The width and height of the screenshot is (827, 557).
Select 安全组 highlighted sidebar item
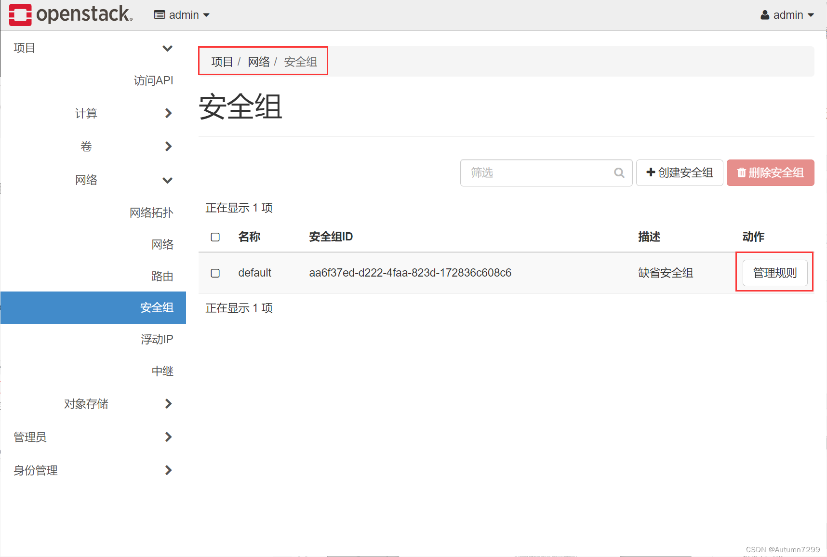93,307
